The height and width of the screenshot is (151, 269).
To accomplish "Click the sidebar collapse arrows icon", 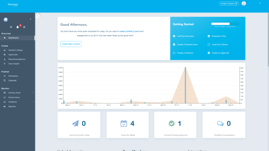I will click(x=38, y=16).
